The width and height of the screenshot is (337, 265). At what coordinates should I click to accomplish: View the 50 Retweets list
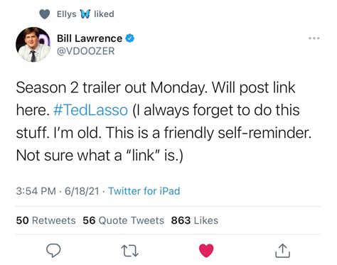pos(46,220)
